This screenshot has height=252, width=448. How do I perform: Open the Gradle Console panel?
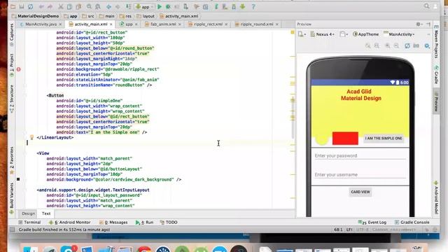[x=412, y=223]
